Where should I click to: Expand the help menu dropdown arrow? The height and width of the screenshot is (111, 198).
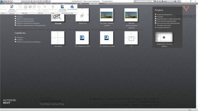click(180, 1)
